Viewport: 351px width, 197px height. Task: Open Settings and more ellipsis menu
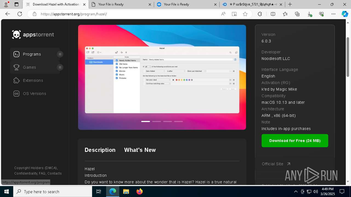(x=333, y=14)
